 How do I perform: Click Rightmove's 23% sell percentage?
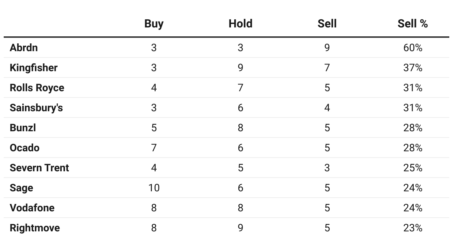pos(413,228)
